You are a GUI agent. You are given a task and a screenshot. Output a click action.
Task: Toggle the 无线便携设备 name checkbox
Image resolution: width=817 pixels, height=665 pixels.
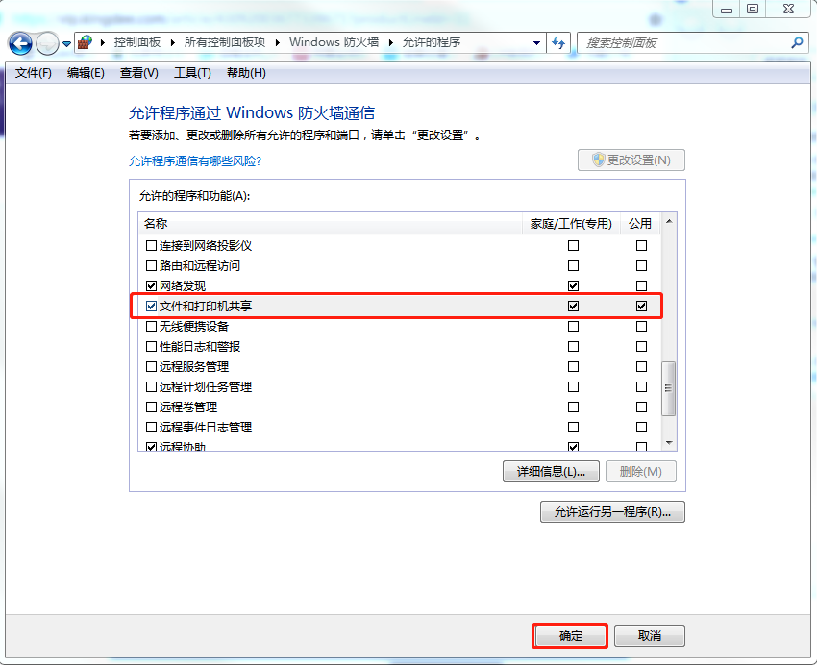click(x=151, y=327)
